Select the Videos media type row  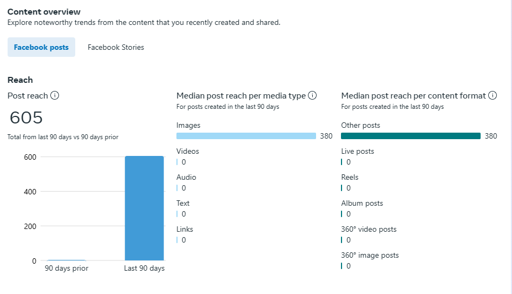(x=188, y=152)
